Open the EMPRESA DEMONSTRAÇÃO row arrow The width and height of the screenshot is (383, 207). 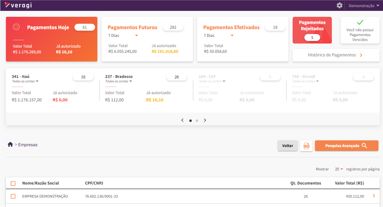(x=374, y=196)
